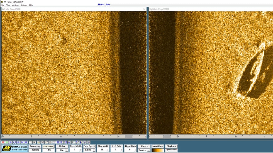Click the Playback speed slider
This screenshot has width=273, height=153.
click(x=171, y=150)
